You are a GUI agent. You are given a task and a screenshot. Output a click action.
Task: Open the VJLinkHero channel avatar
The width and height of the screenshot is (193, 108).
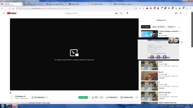point(12,97)
